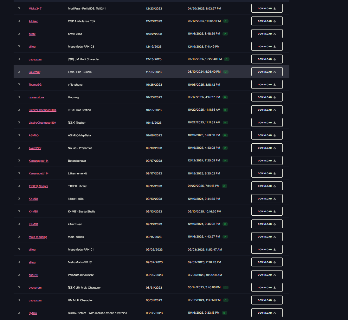Open the Miska347 author link
348x320 pixels.
pos(35,9)
